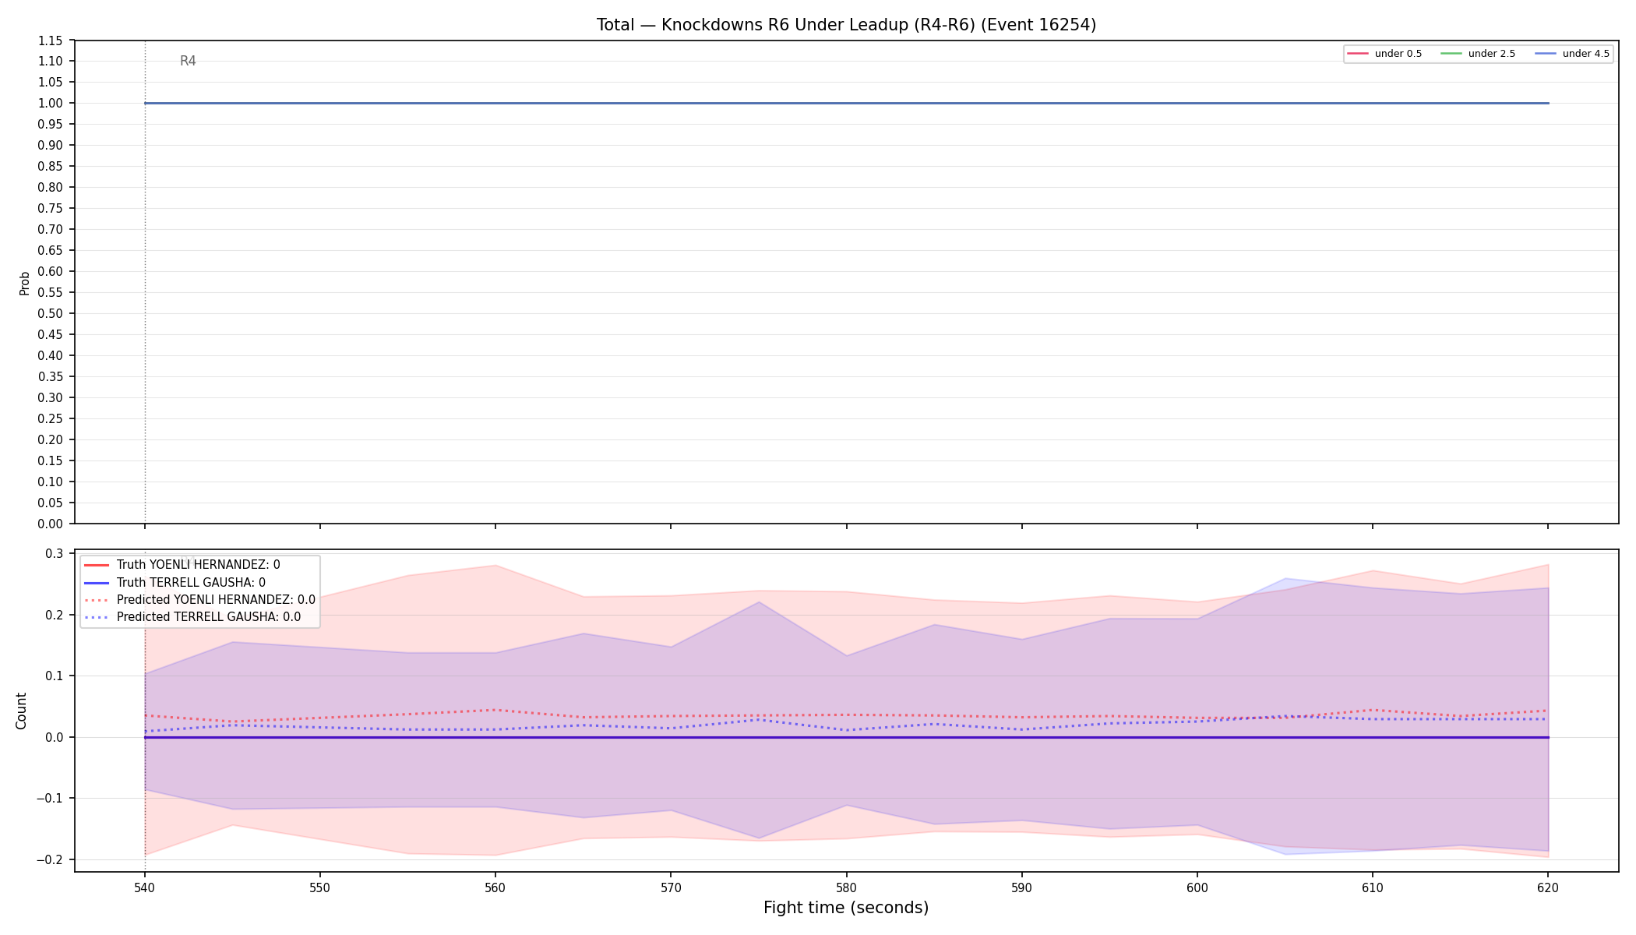This screenshot has height=935, width=1636.
Task: Click the 570 x-axis tick label
Action: (671, 887)
